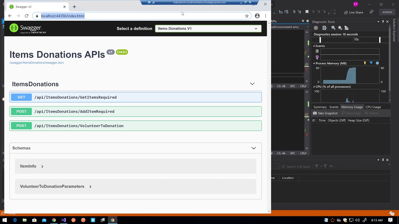Collapse the Schemas section
399x224 pixels.
(x=254, y=148)
